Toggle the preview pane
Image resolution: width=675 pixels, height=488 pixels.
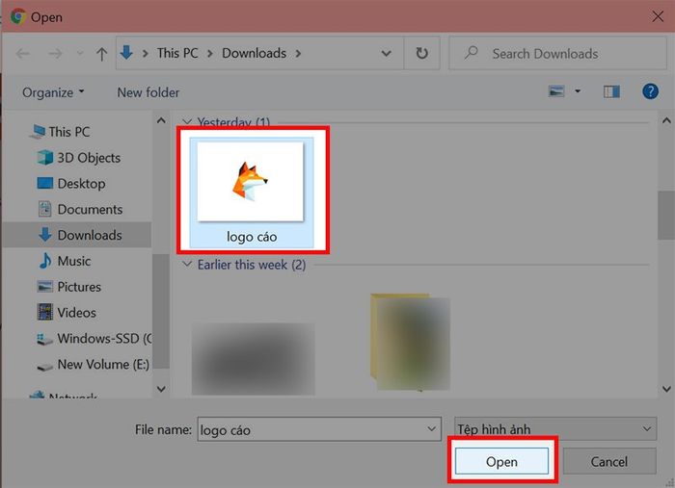coord(611,91)
